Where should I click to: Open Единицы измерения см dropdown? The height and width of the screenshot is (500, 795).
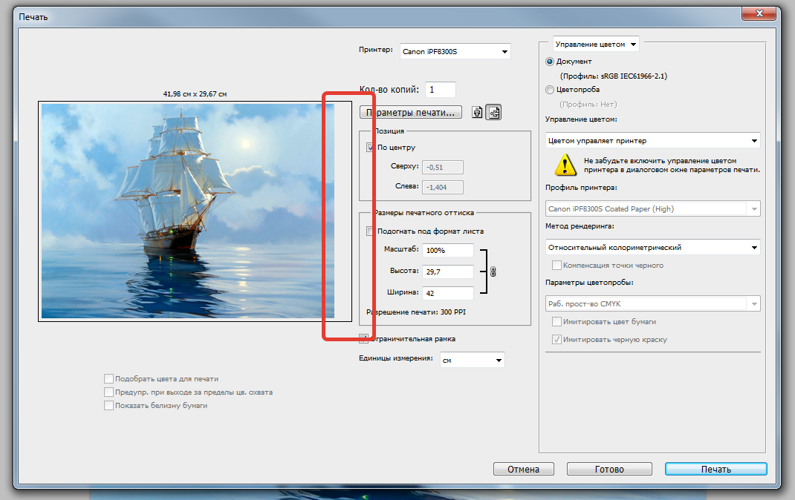[x=472, y=360]
